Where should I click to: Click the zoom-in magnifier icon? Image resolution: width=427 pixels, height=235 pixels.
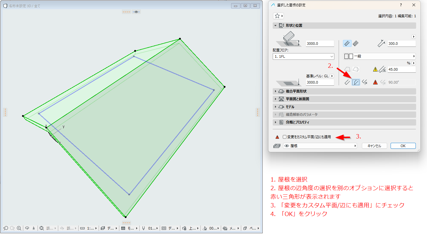pyautogui.click(x=19, y=228)
